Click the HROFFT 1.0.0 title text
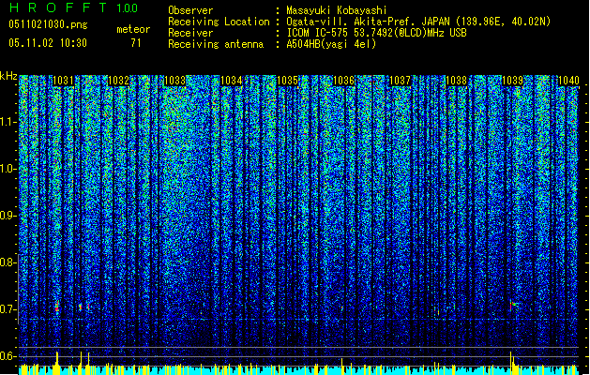 point(74,7)
